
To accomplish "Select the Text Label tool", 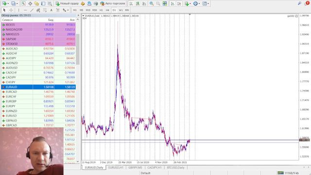I will coord(58,10).
